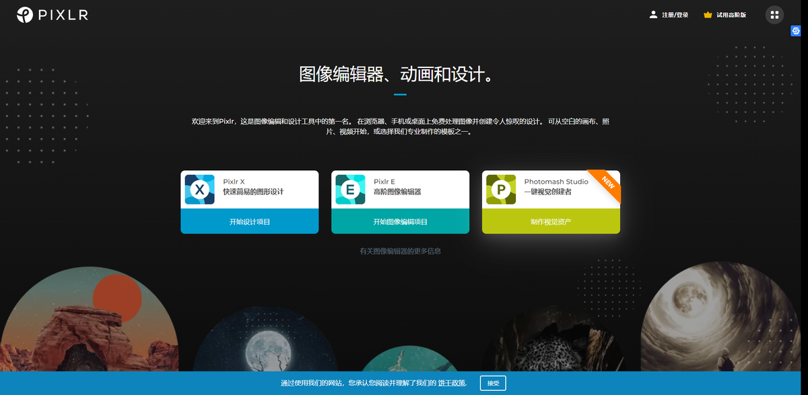Viewport: 808px width, 395px height.
Task: Click the user profile icon beside 注册/登录
Action: (x=653, y=14)
